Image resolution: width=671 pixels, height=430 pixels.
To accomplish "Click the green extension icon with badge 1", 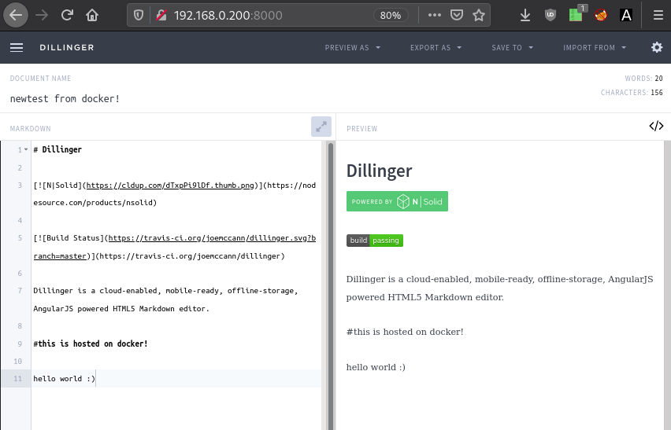I will (x=576, y=15).
